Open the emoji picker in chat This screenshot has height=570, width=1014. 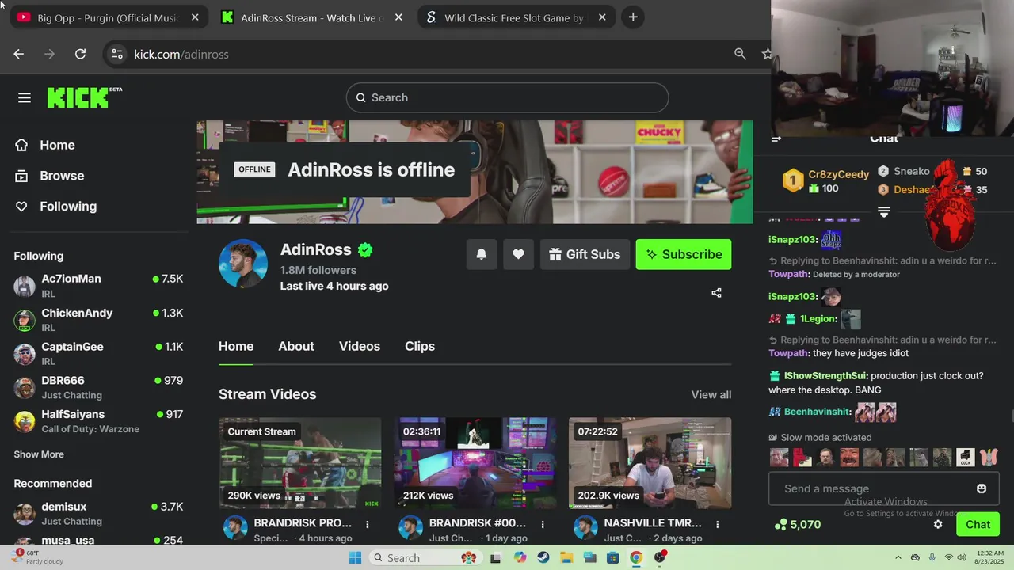click(982, 488)
